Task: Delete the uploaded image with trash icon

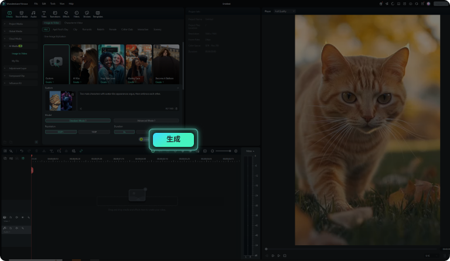Action: click(x=73, y=94)
